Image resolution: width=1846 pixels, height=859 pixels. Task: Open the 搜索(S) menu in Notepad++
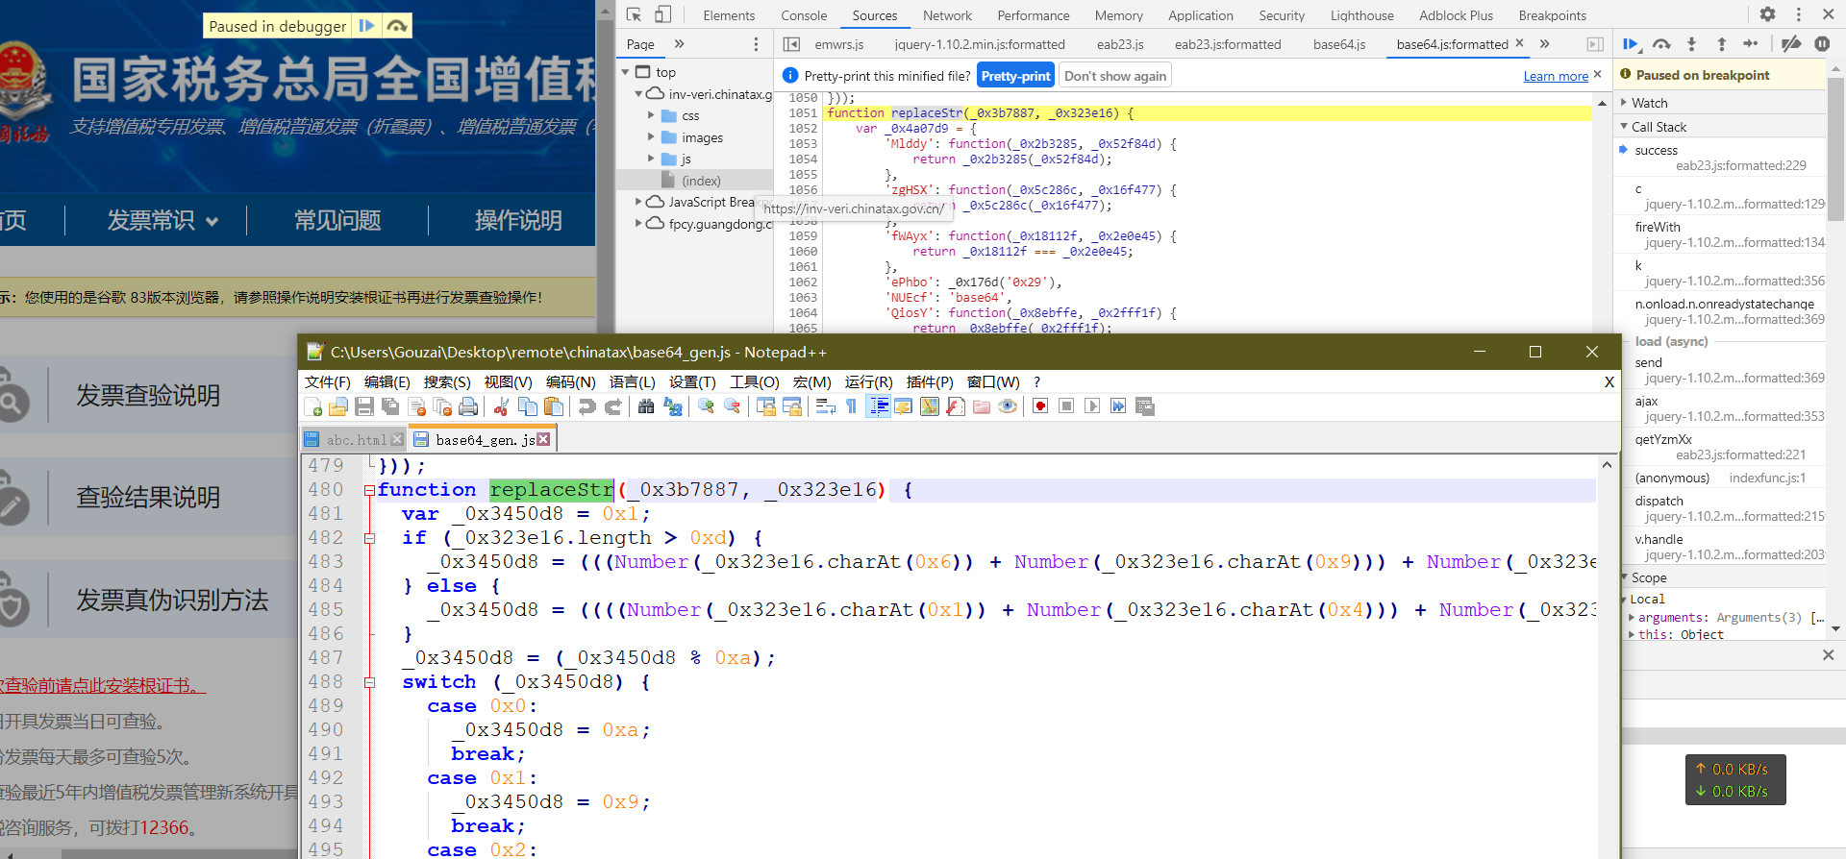point(447,381)
